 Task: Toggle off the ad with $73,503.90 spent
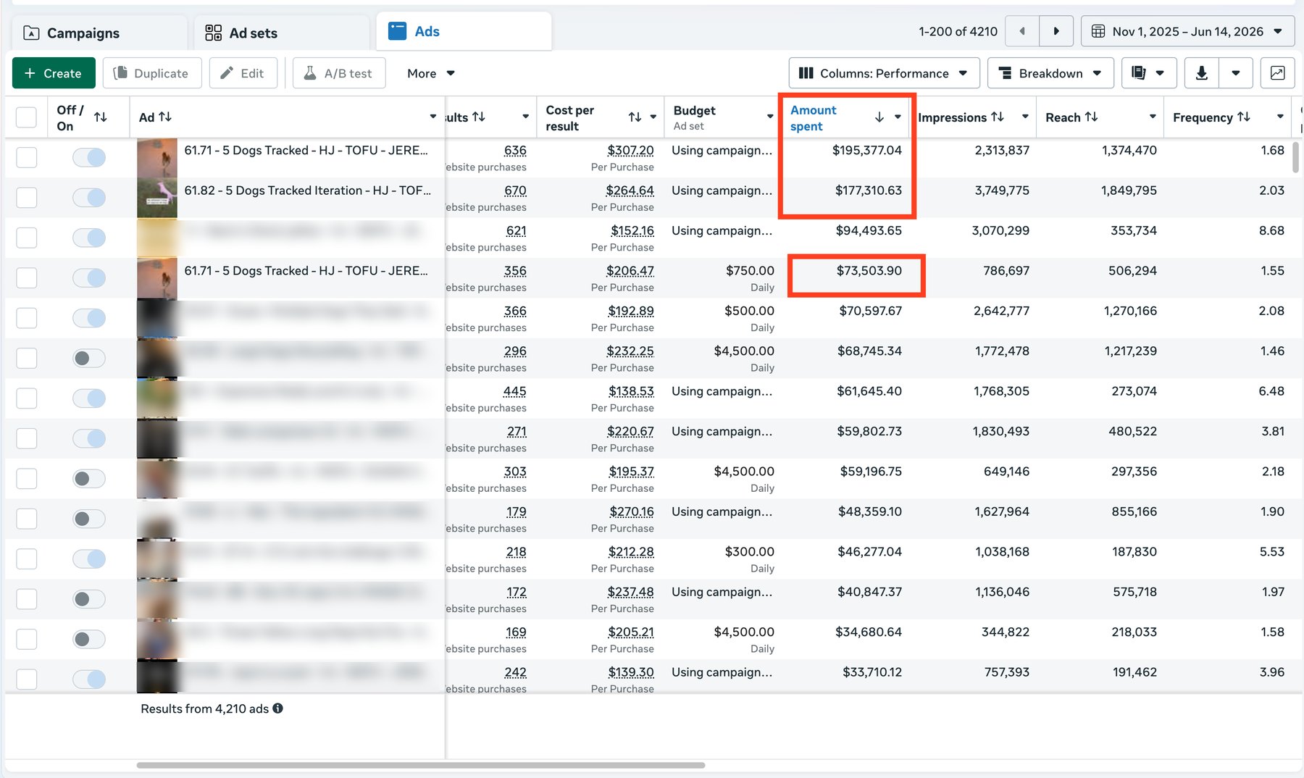(89, 278)
